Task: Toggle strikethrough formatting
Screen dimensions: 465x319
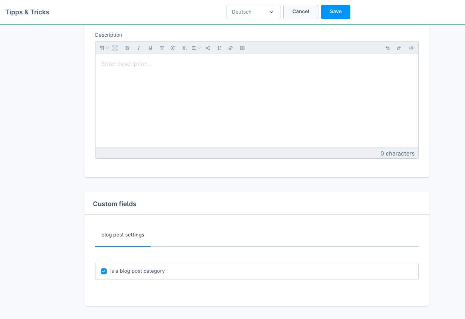Action: 162,48
